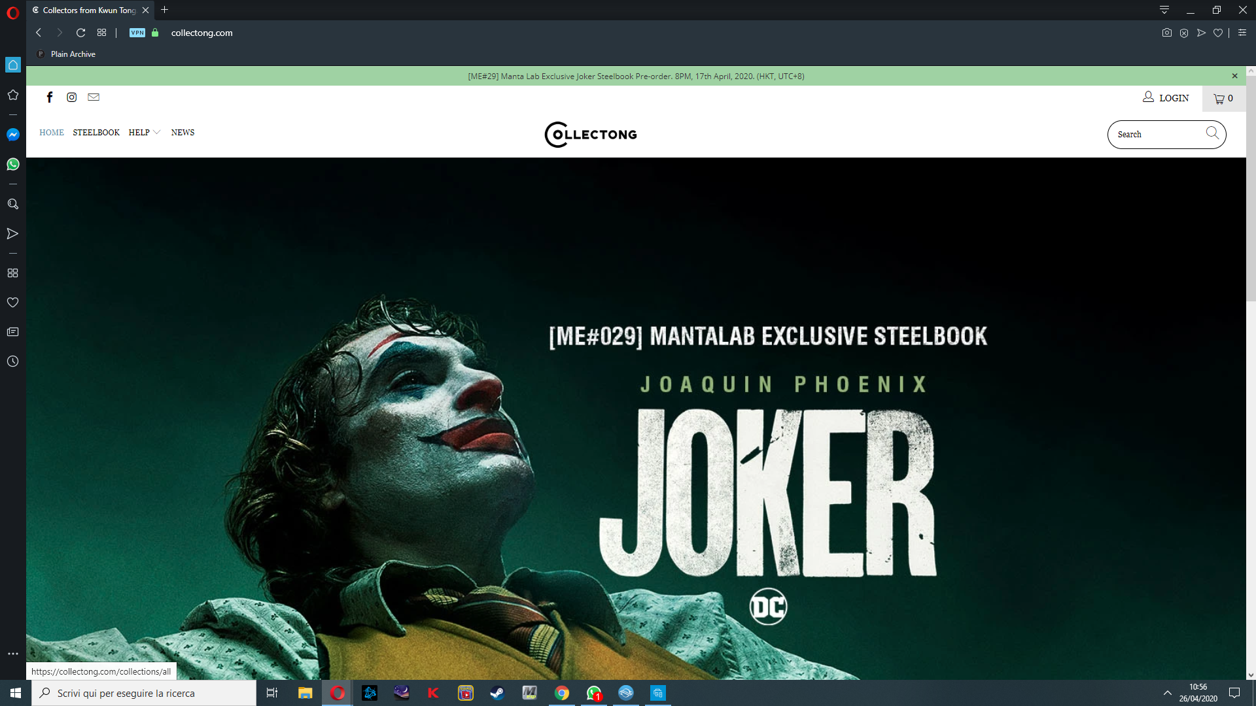The image size is (1256, 706).
Task: Open Easy Setup menu in toolbar
Action: (x=1242, y=33)
